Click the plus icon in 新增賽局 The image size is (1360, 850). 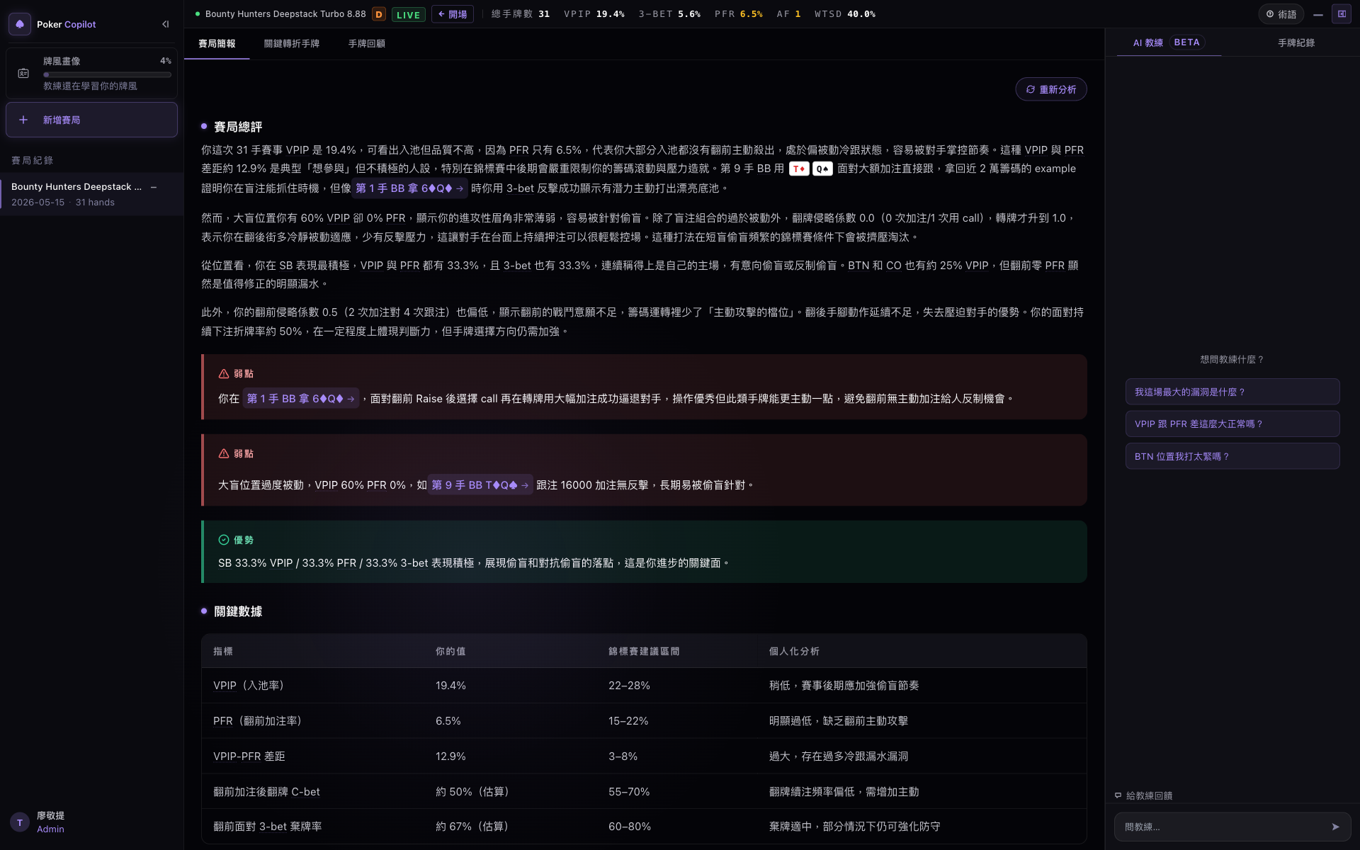point(23,120)
